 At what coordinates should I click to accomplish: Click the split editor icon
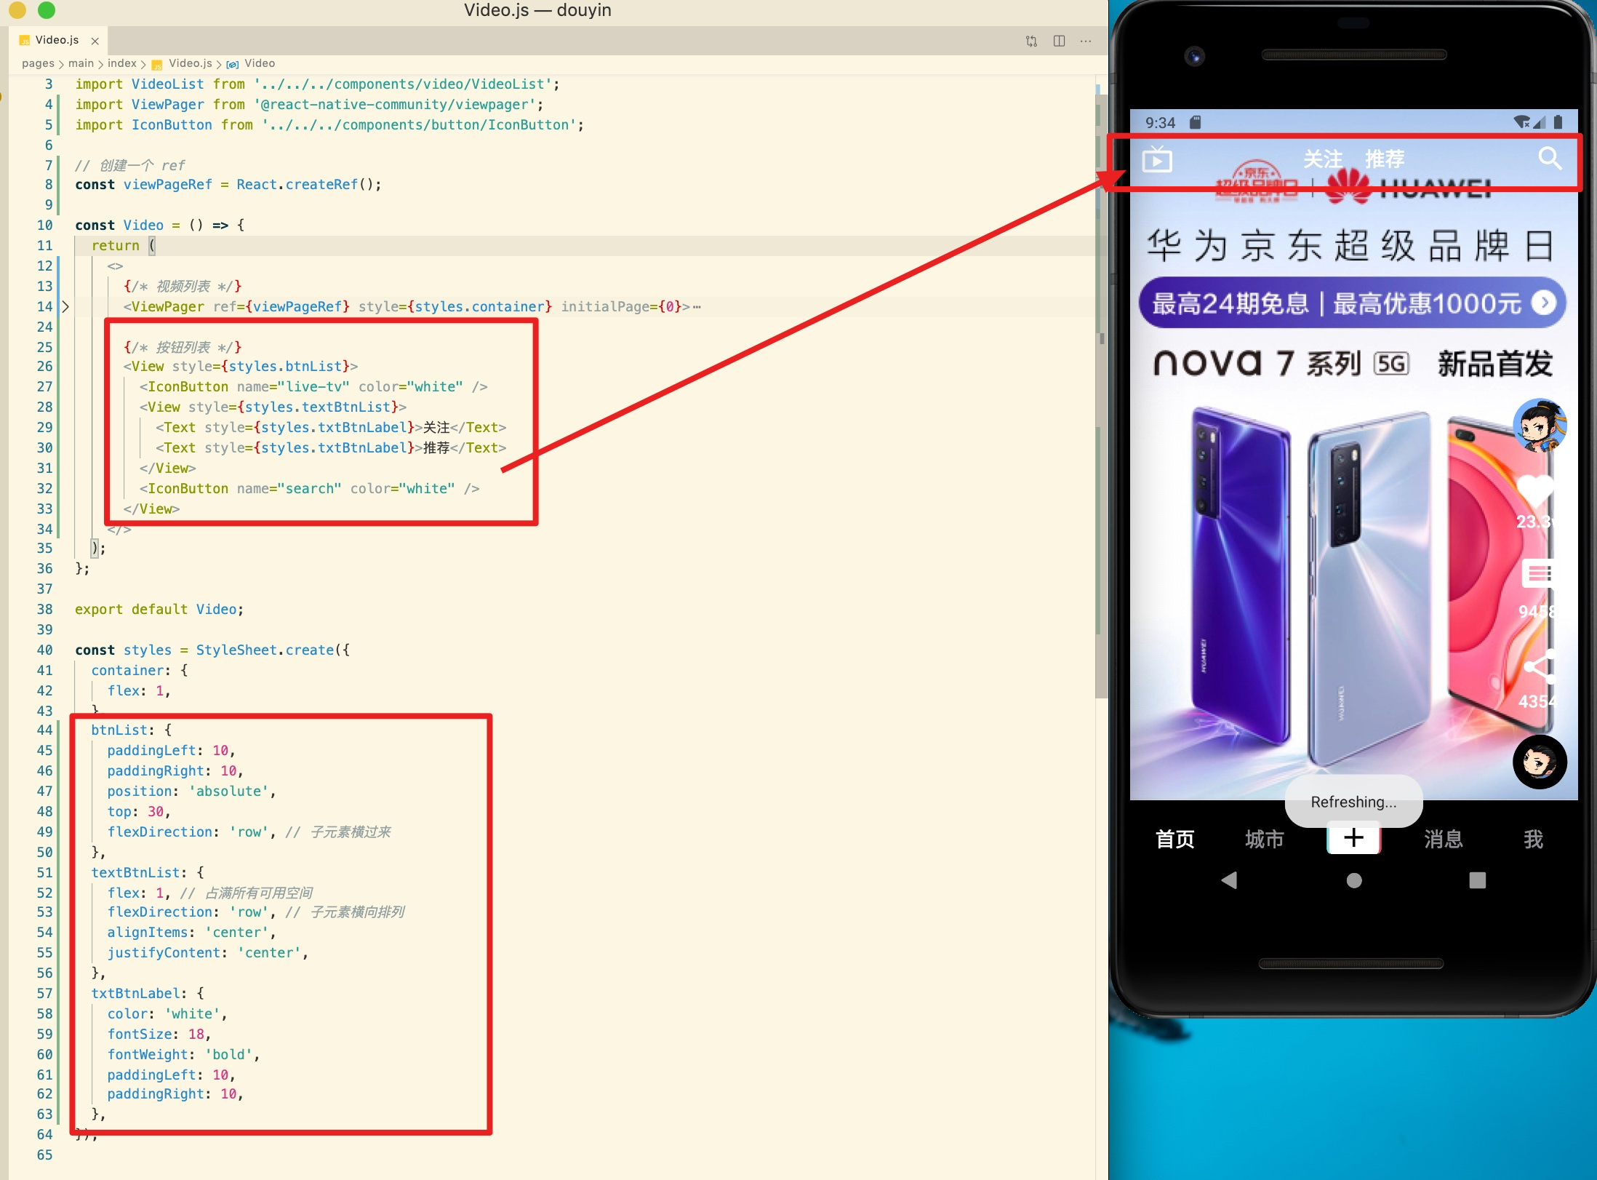coord(1059,41)
